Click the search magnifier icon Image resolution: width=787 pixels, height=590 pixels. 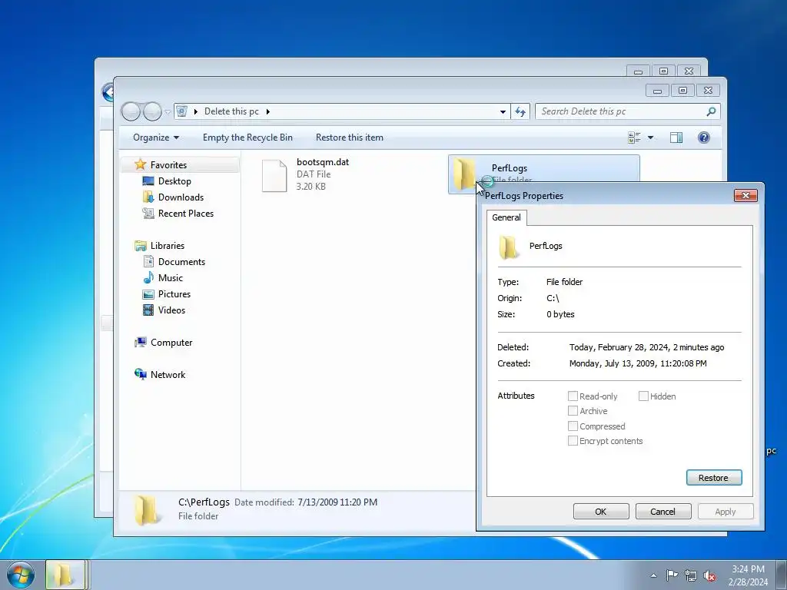pos(711,111)
